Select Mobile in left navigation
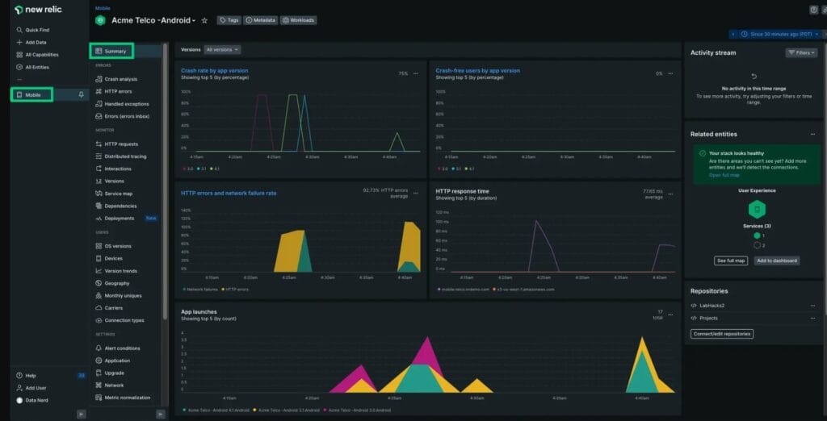The width and height of the screenshot is (827, 421). [32, 95]
